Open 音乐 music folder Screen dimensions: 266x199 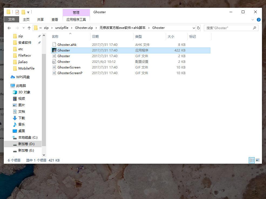(x=22, y=125)
